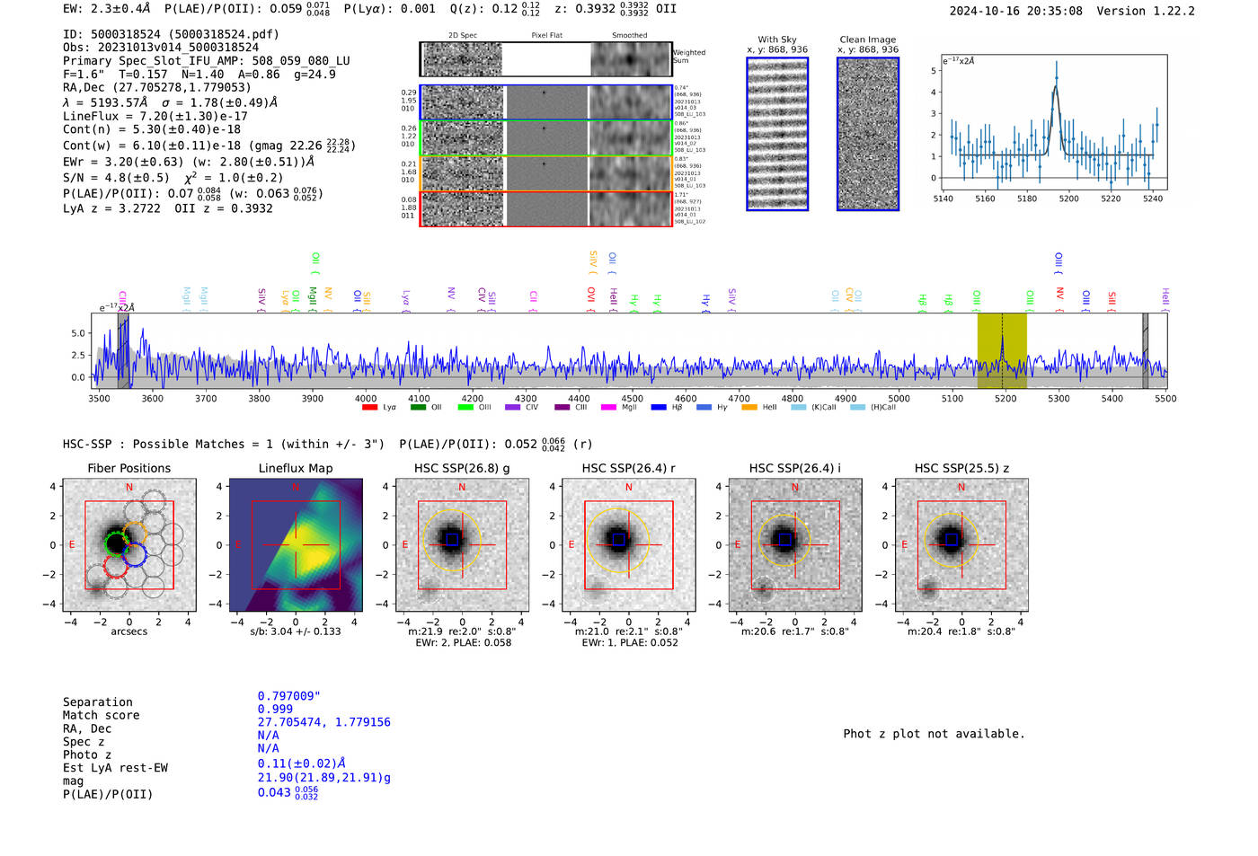Click EWr: 2. PLAE: 0.058 under g image

[x=463, y=643]
